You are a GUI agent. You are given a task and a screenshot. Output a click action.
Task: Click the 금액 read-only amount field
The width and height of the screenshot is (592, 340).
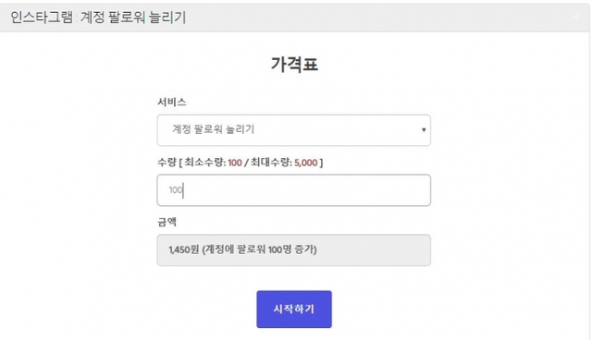tap(294, 249)
